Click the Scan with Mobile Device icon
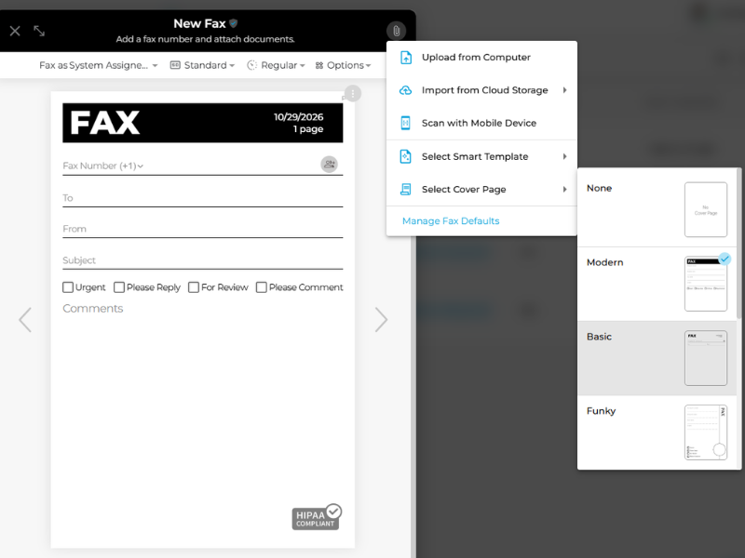The height and width of the screenshot is (558, 745). click(406, 124)
